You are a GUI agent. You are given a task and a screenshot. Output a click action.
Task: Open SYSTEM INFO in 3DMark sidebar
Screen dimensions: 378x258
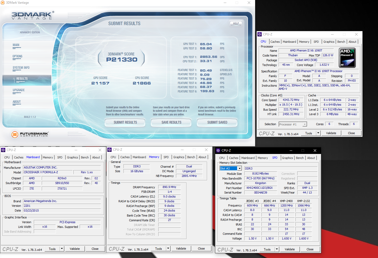21,68
